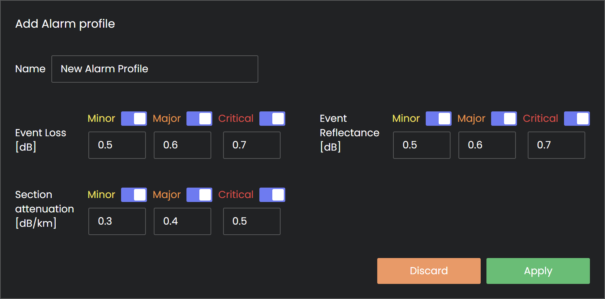
Task: Click the alarm profile Name field
Action: click(x=154, y=69)
